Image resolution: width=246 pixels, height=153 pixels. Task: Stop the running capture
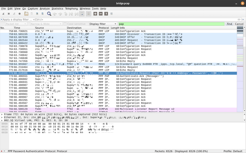pyautogui.click(x=9, y=14)
